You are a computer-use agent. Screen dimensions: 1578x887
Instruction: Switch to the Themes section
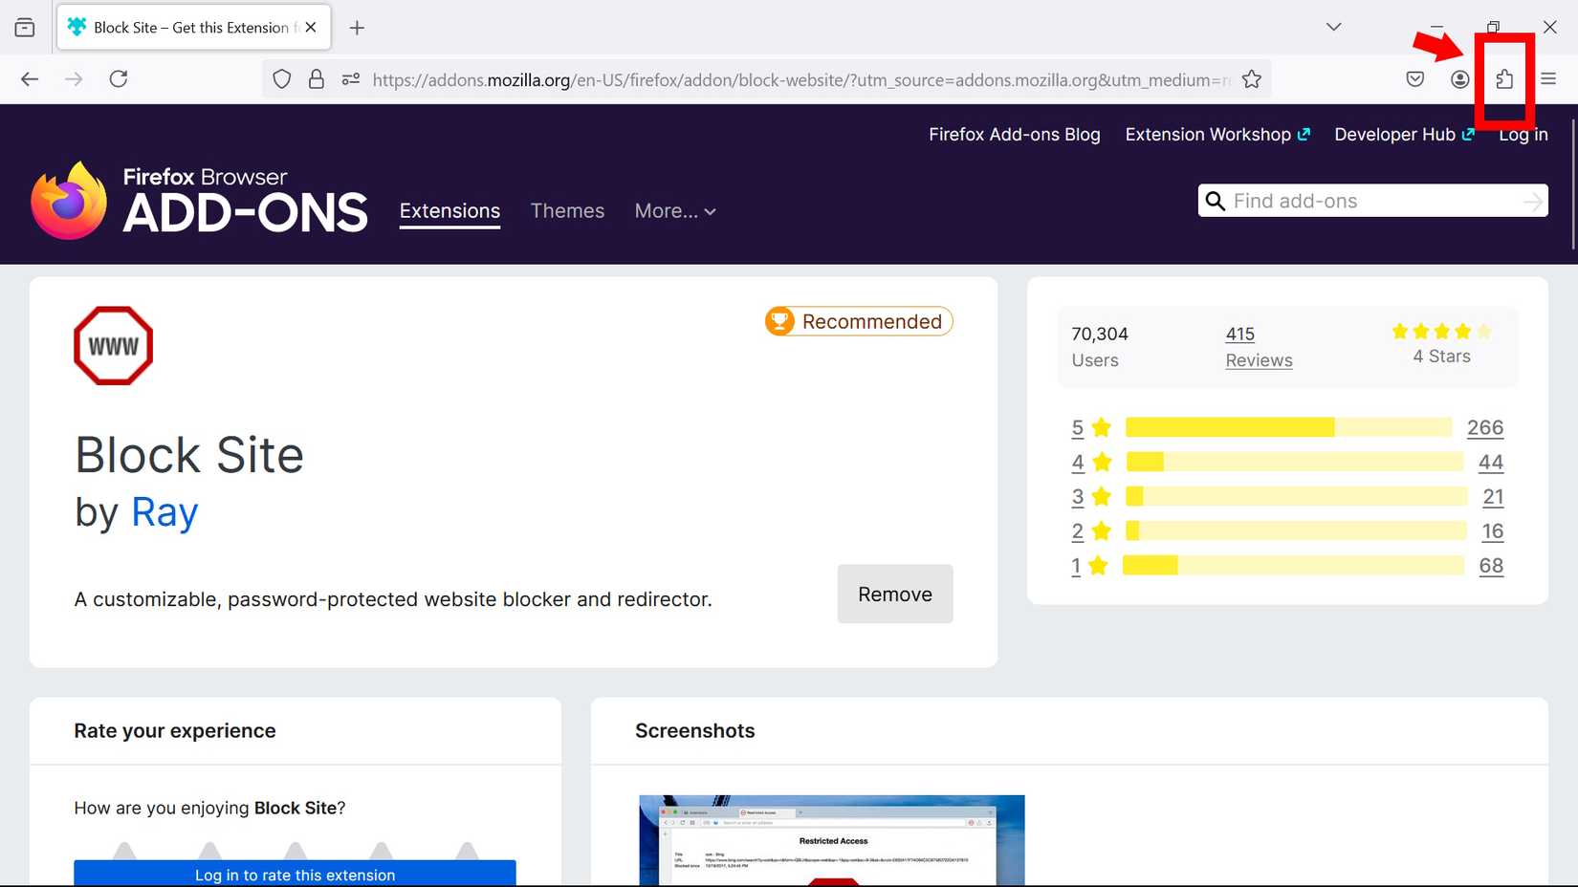567,211
